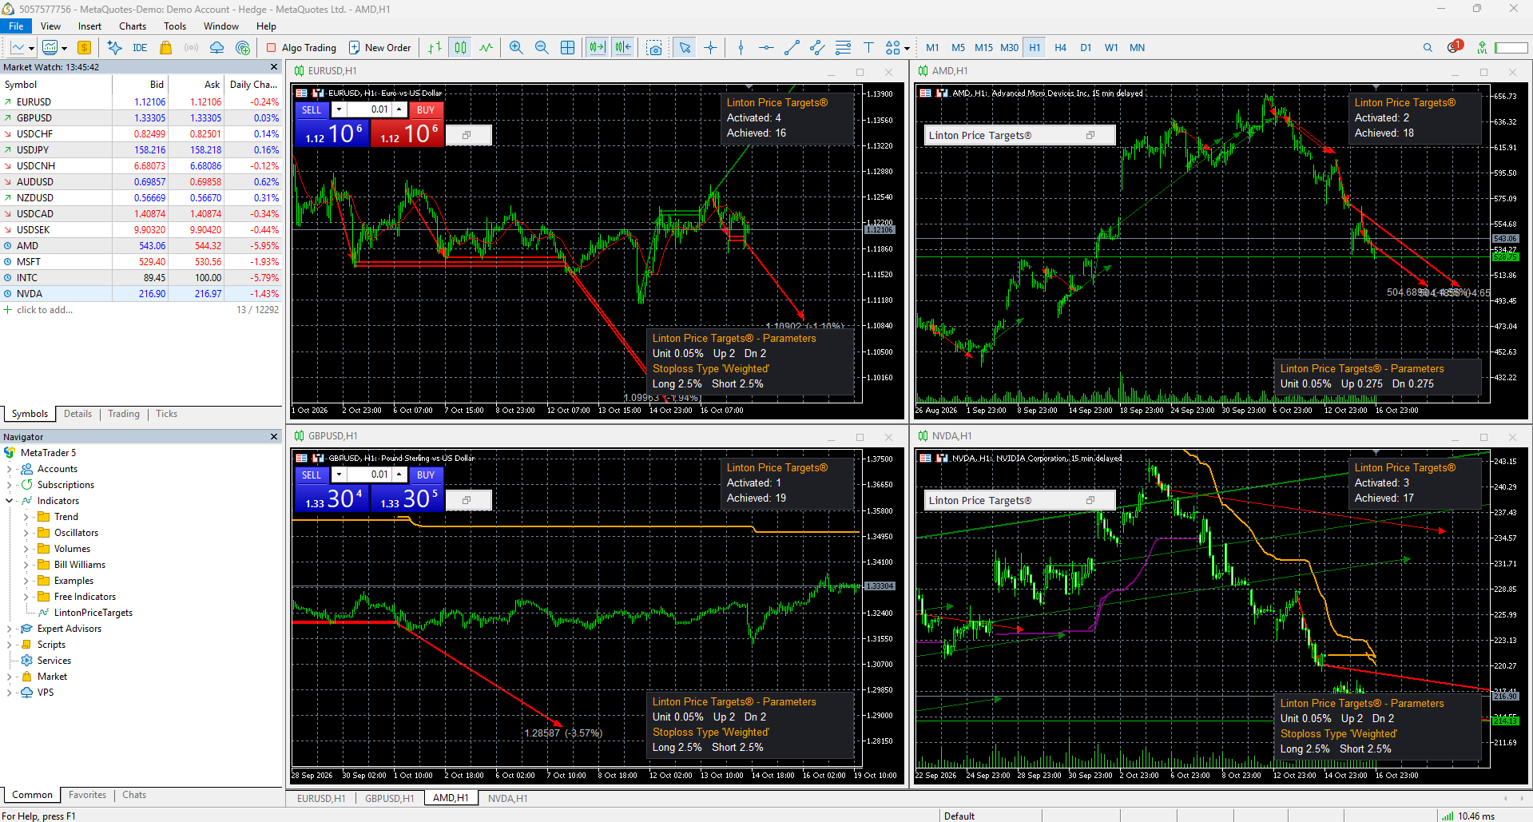Image resolution: width=1533 pixels, height=822 pixels.
Task: Select the LintonPriceTargets indicator in Navigator
Action: pyautogui.click(x=93, y=613)
